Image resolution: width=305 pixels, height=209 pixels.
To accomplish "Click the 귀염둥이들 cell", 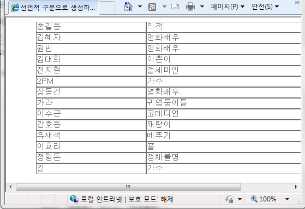I will 224,103.
